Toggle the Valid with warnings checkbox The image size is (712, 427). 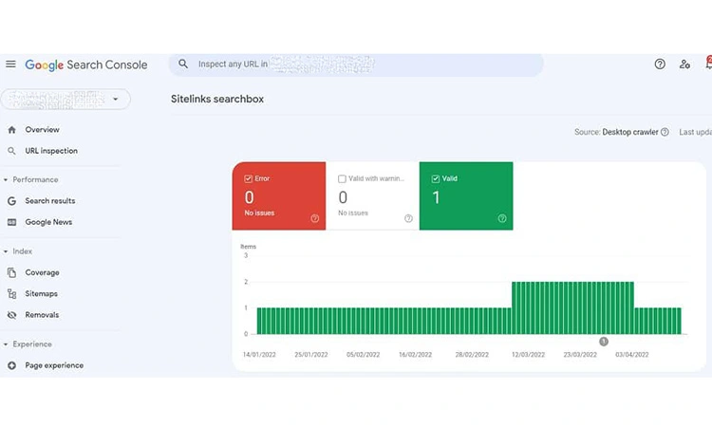click(x=342, y=178)
